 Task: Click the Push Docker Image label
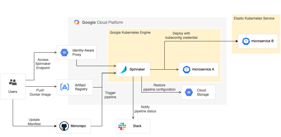(40, 92)
